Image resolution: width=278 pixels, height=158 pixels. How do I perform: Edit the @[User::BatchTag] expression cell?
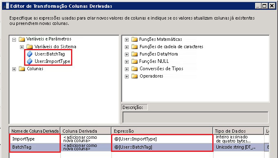tap(162, 147)
